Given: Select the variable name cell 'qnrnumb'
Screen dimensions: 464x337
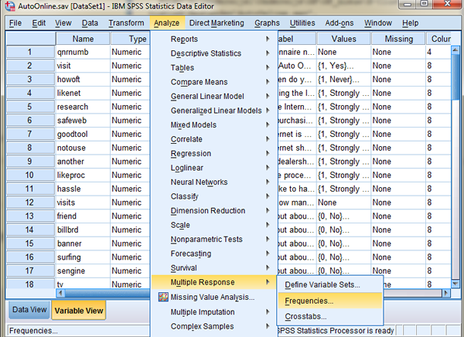Looking at the screenshot, I should point(83,52).
